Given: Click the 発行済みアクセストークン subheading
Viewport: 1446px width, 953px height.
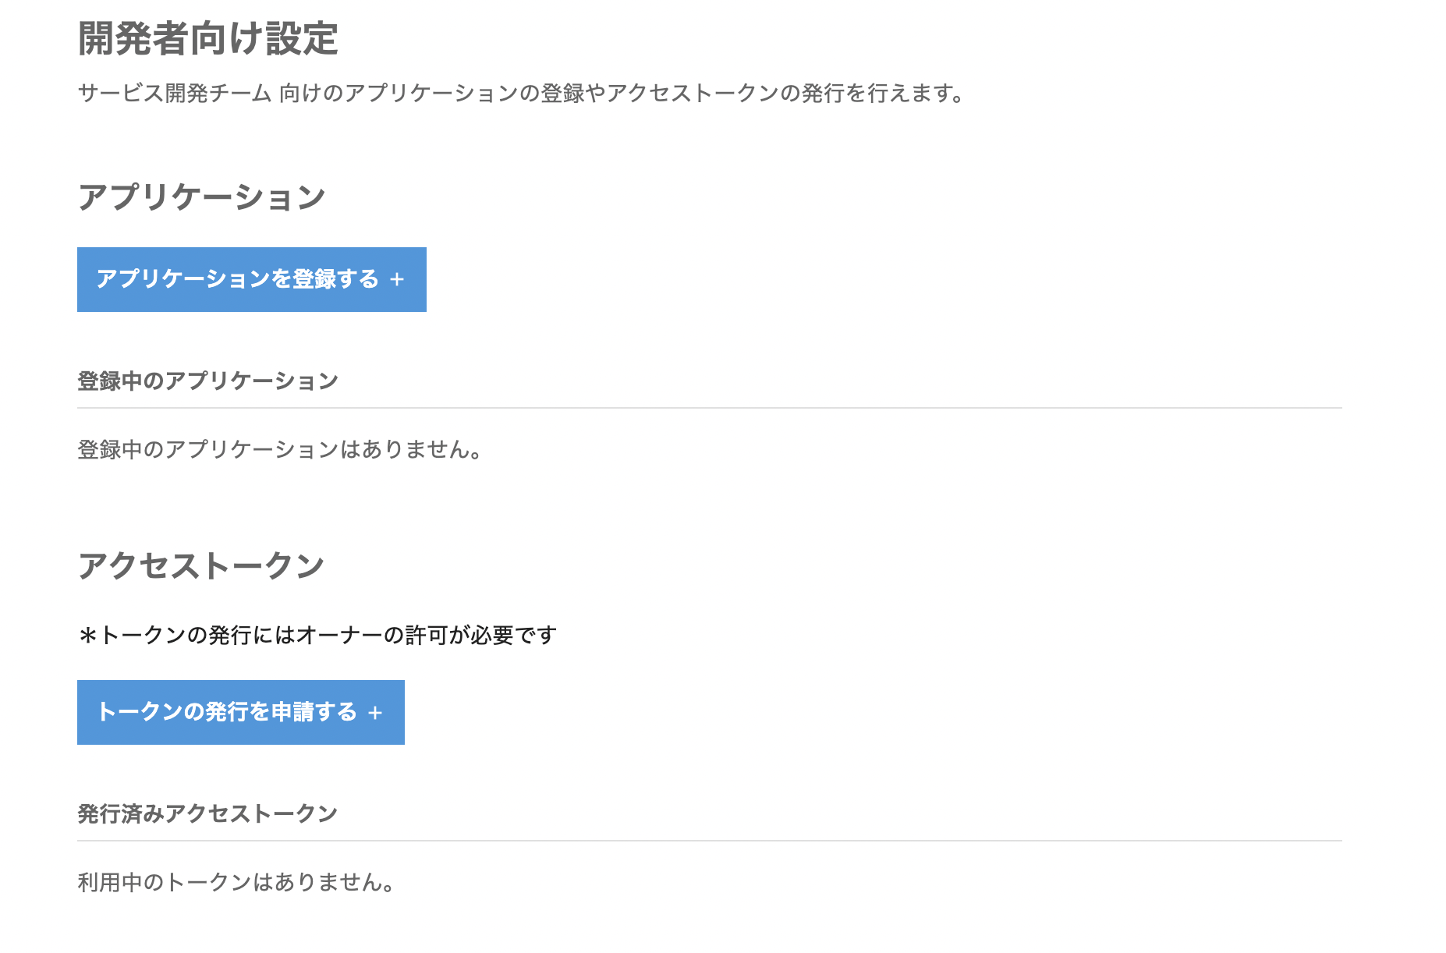Looking at the screenshot, I should [207, 813].
